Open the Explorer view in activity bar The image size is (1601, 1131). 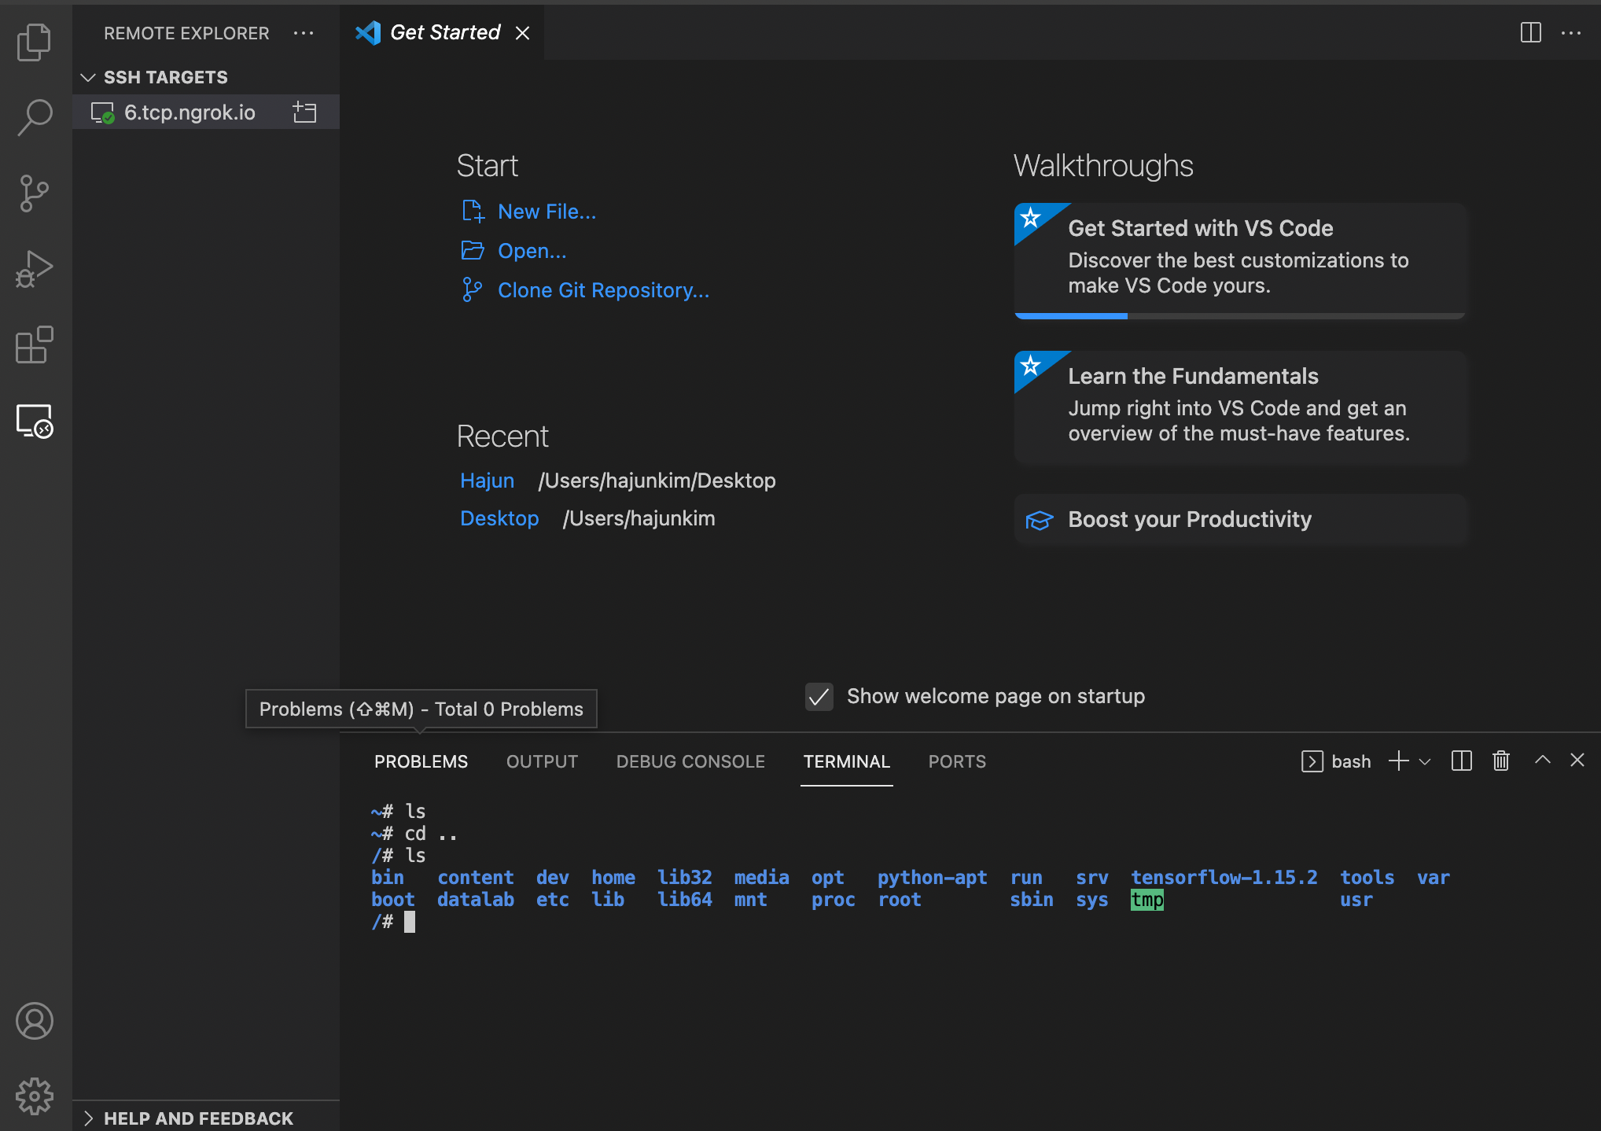coord(34,42)
